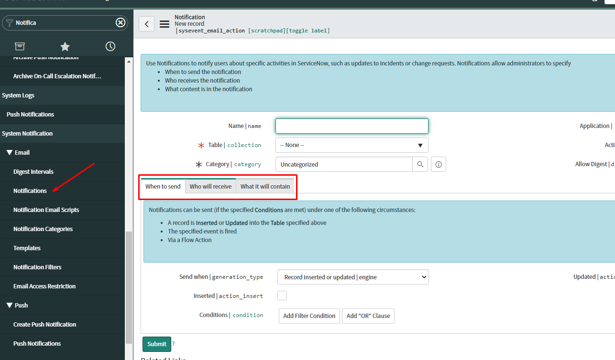The width and height of the screenshot is (615, 360).
Task: Click the Submit button
Action: click(x=156, y=344)
